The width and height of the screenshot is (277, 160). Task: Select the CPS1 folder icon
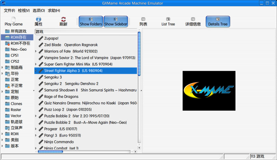coord(7,56)
